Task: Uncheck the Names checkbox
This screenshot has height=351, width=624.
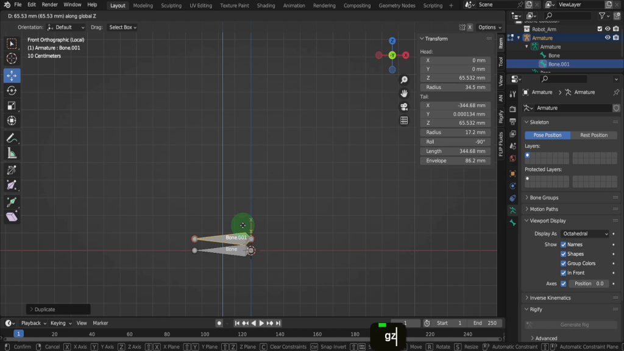Action: point(563,244)
